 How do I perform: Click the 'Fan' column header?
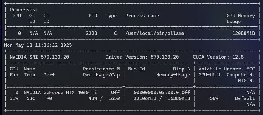(x=14, y=75)
